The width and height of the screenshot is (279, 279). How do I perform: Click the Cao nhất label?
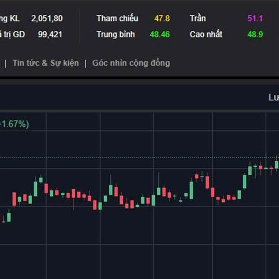click(x=206, y=34)
